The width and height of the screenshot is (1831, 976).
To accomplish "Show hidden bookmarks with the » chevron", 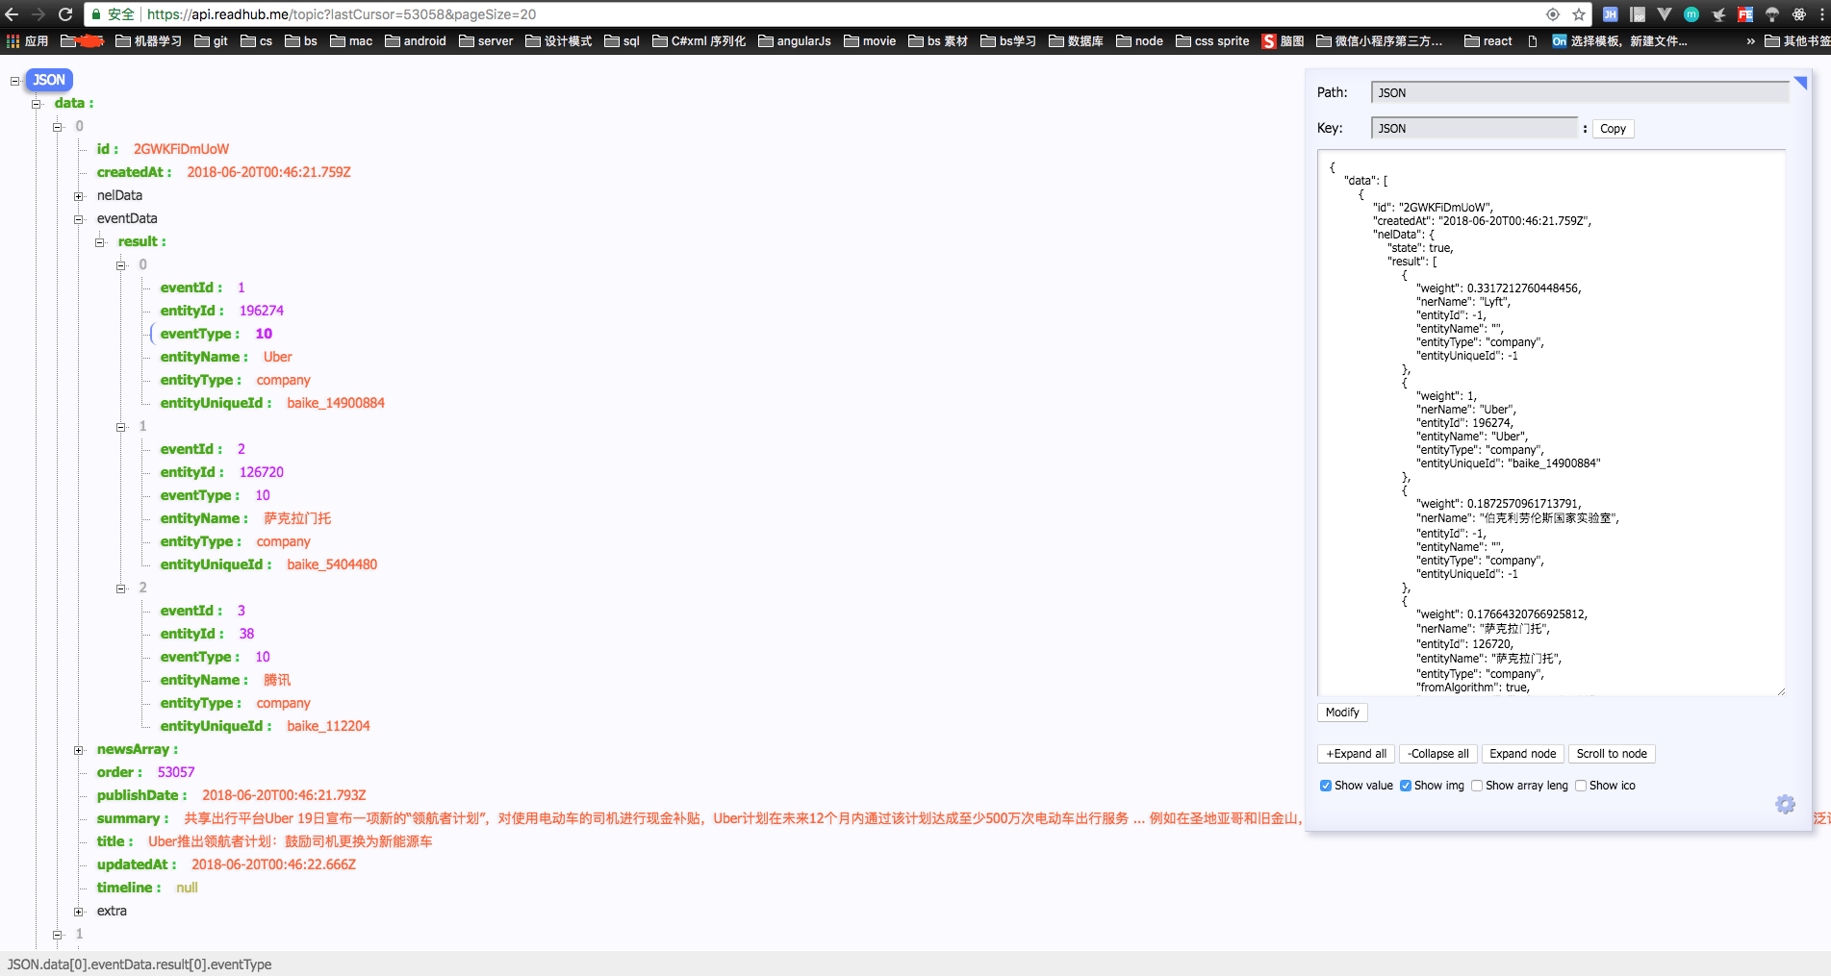I will coord(1750,41).
